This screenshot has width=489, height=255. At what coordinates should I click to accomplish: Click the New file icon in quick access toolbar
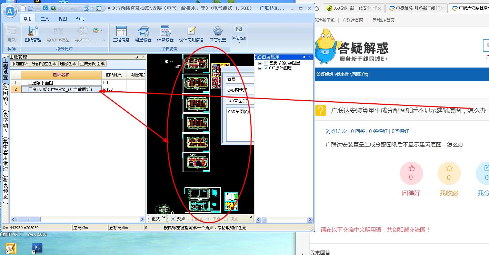(x=23, y=8)
